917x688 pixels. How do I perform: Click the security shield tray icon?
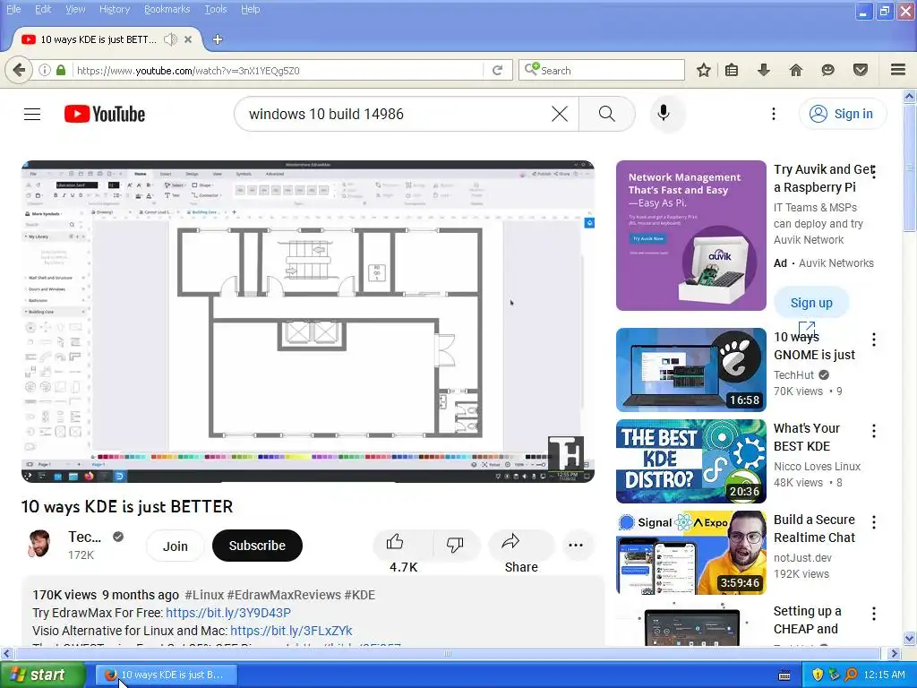(x=818, y=675)
